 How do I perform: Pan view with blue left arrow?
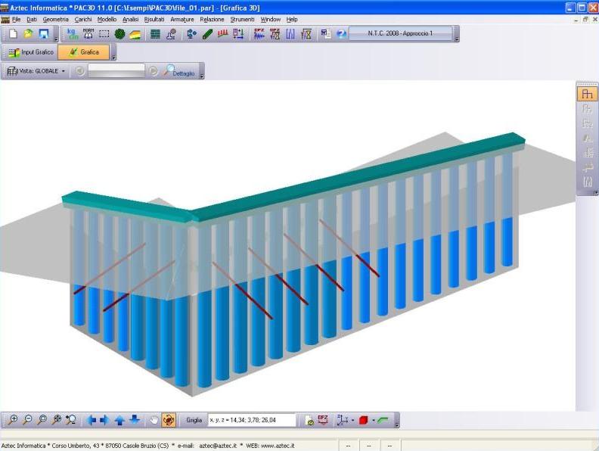point(92,420)
